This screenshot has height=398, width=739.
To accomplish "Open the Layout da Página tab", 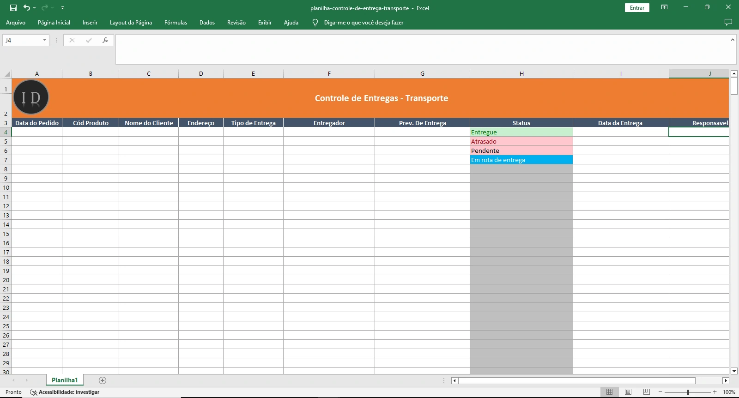I will point(131,22).
